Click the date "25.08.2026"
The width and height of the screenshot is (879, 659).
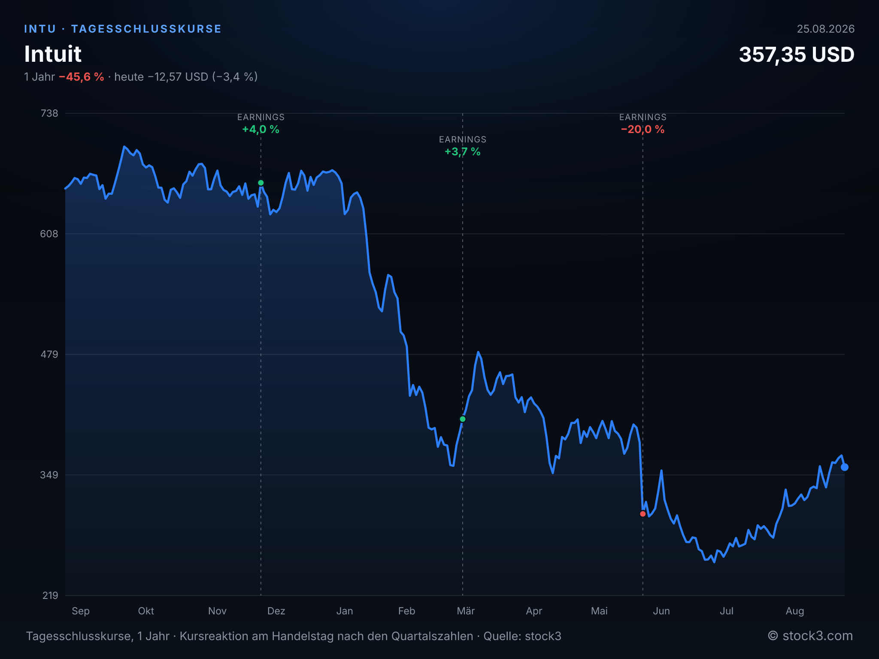pyautogui.click(x=825, y=29)
